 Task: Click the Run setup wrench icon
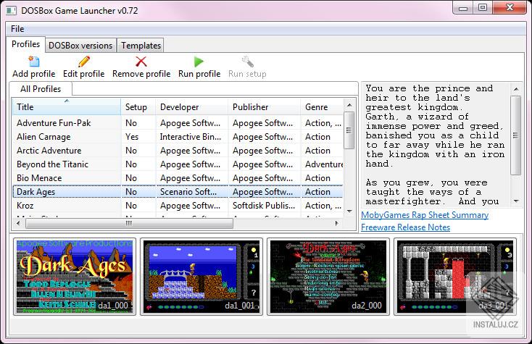click(x=248, y=62)
